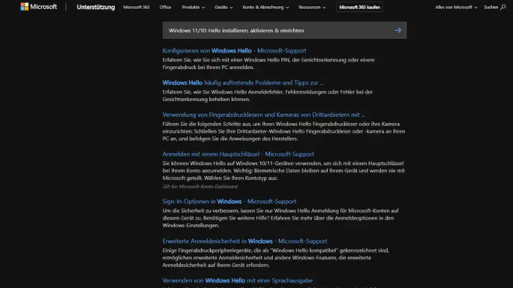The image size is (513, 288).
Task: Click the Microsoft 365 kaufen button
Action: pyautogui.click(x=360, y=7)
